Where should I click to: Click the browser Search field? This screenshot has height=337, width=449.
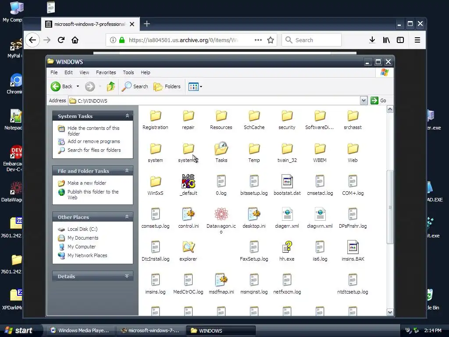pyautogui.click(x=312, y=40)
